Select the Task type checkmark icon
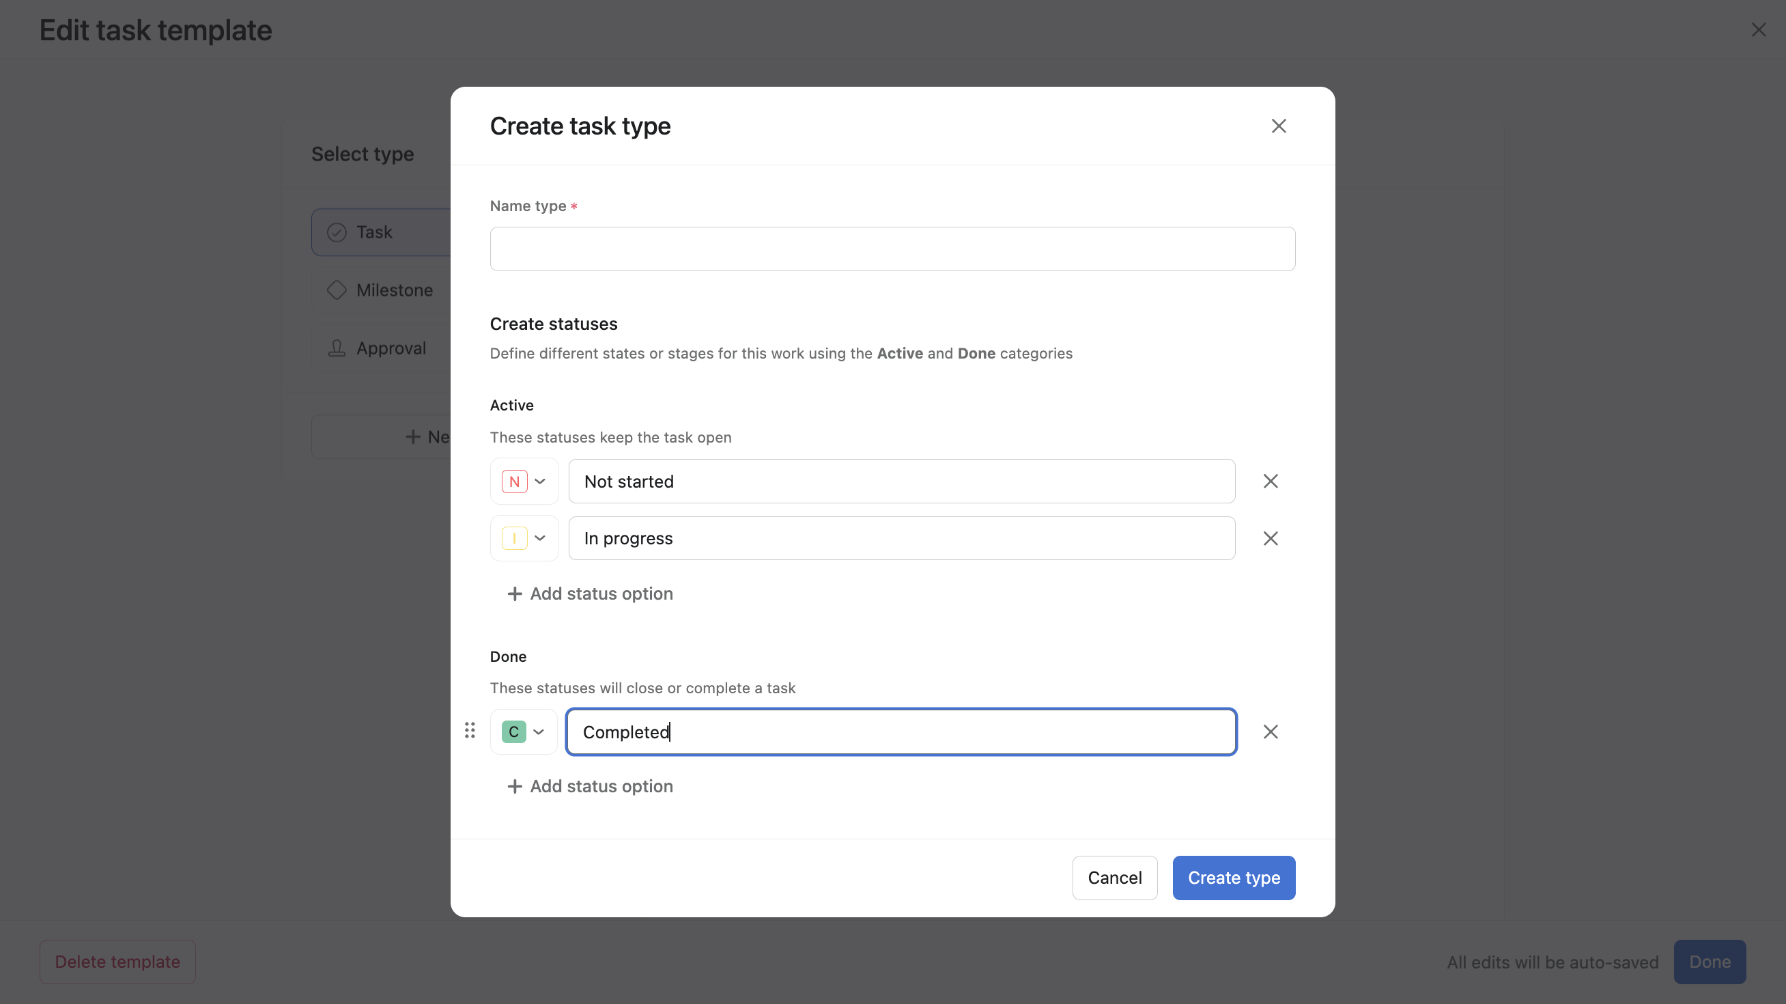1786x1004 pixels. coord(337,232)
